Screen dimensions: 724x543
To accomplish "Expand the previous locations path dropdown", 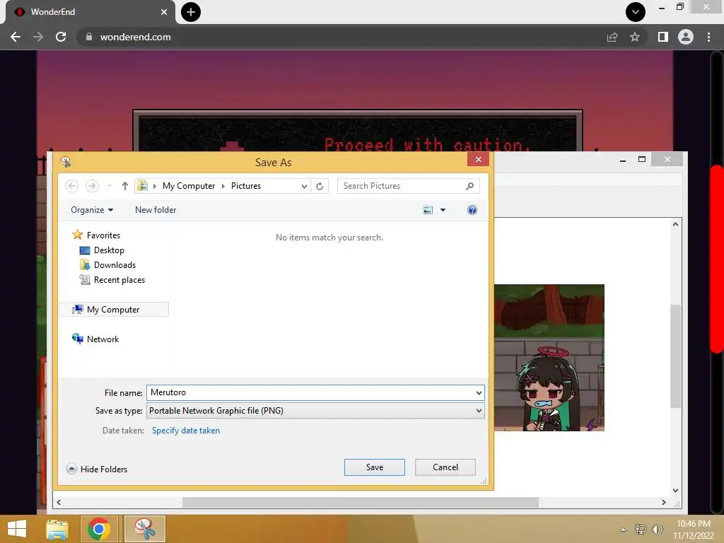I will [304, 186].
